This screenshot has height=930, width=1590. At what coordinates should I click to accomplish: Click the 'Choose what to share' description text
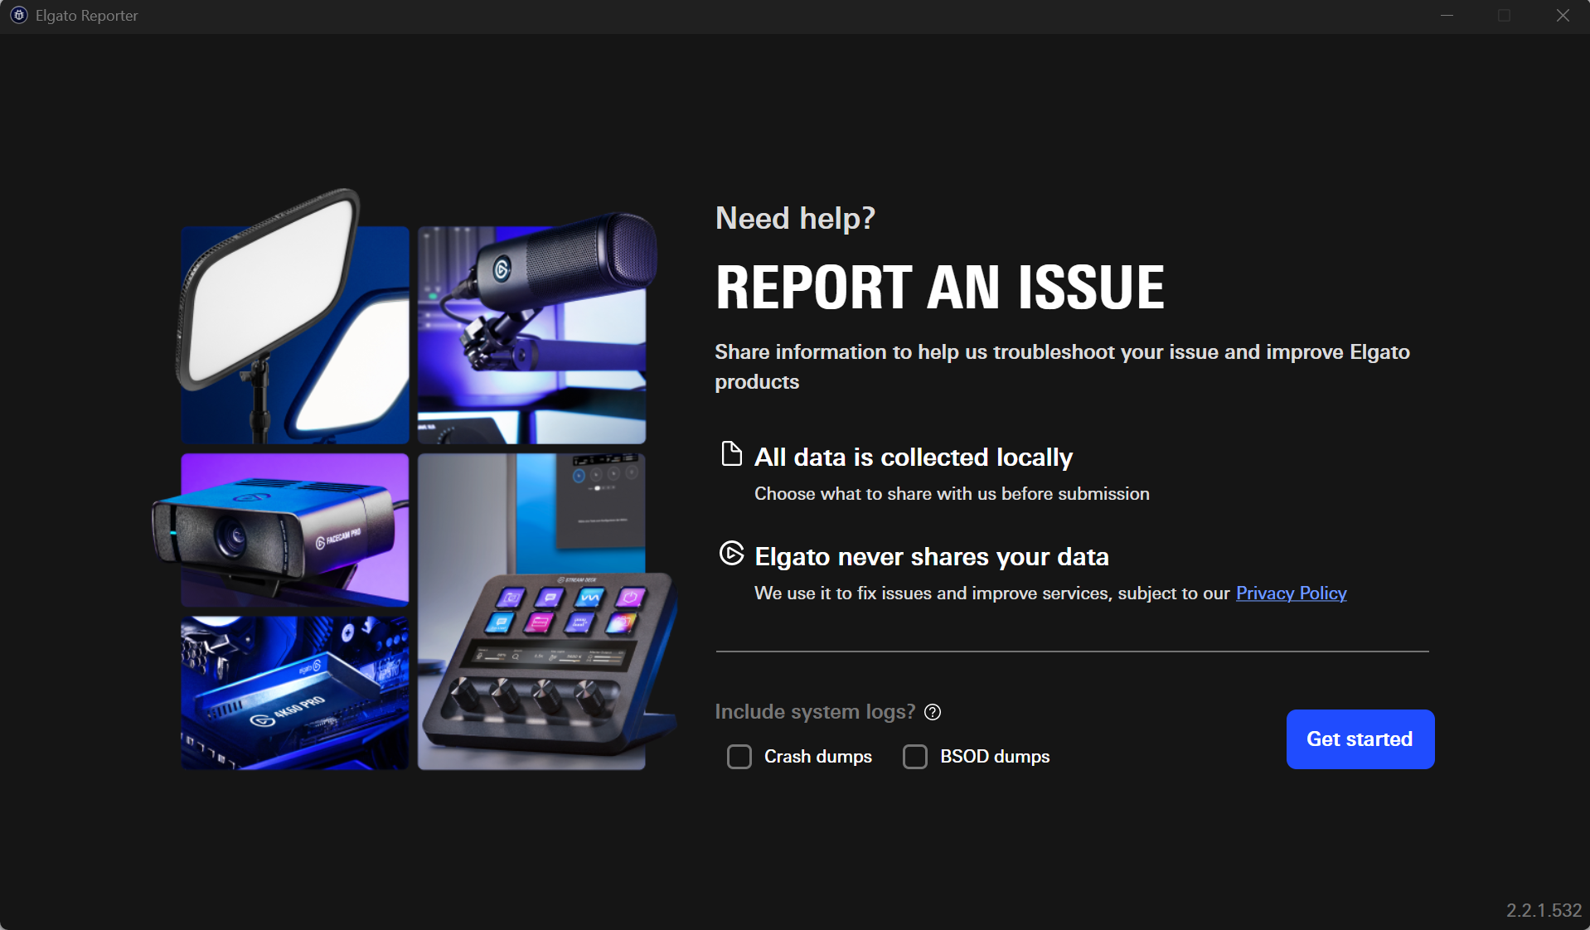point(951,493)
